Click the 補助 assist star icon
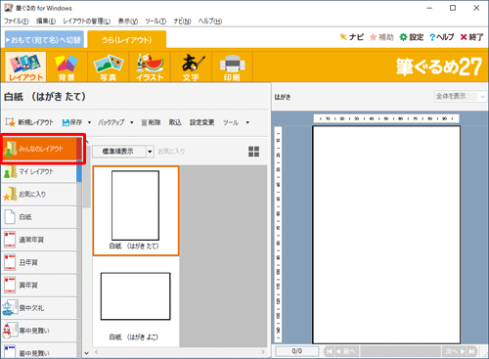The width and height of the screenshot is (489, 359). pos(381,37)
